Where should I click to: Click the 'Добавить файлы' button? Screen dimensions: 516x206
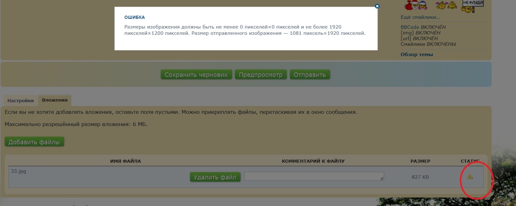pos(34,142)
